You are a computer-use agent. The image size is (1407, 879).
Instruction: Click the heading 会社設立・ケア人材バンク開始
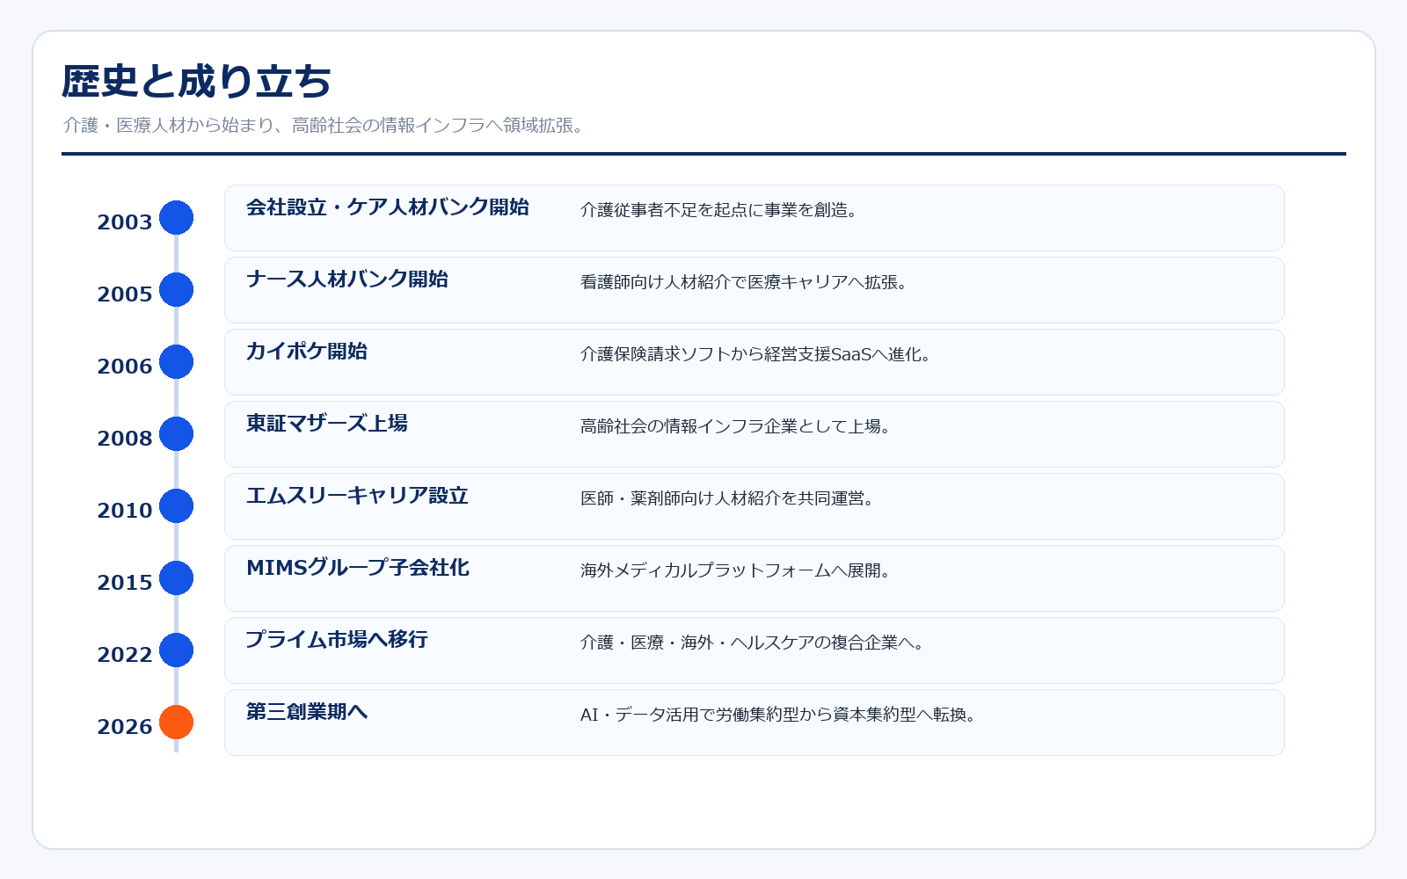(x=388, y=207)
